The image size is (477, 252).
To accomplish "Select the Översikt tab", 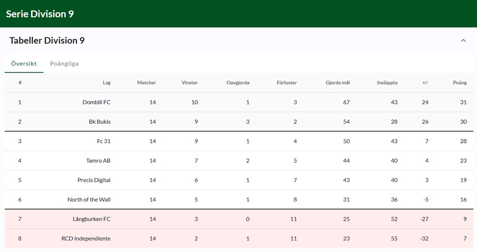I will pyautogui.click(x=24, y=63).
